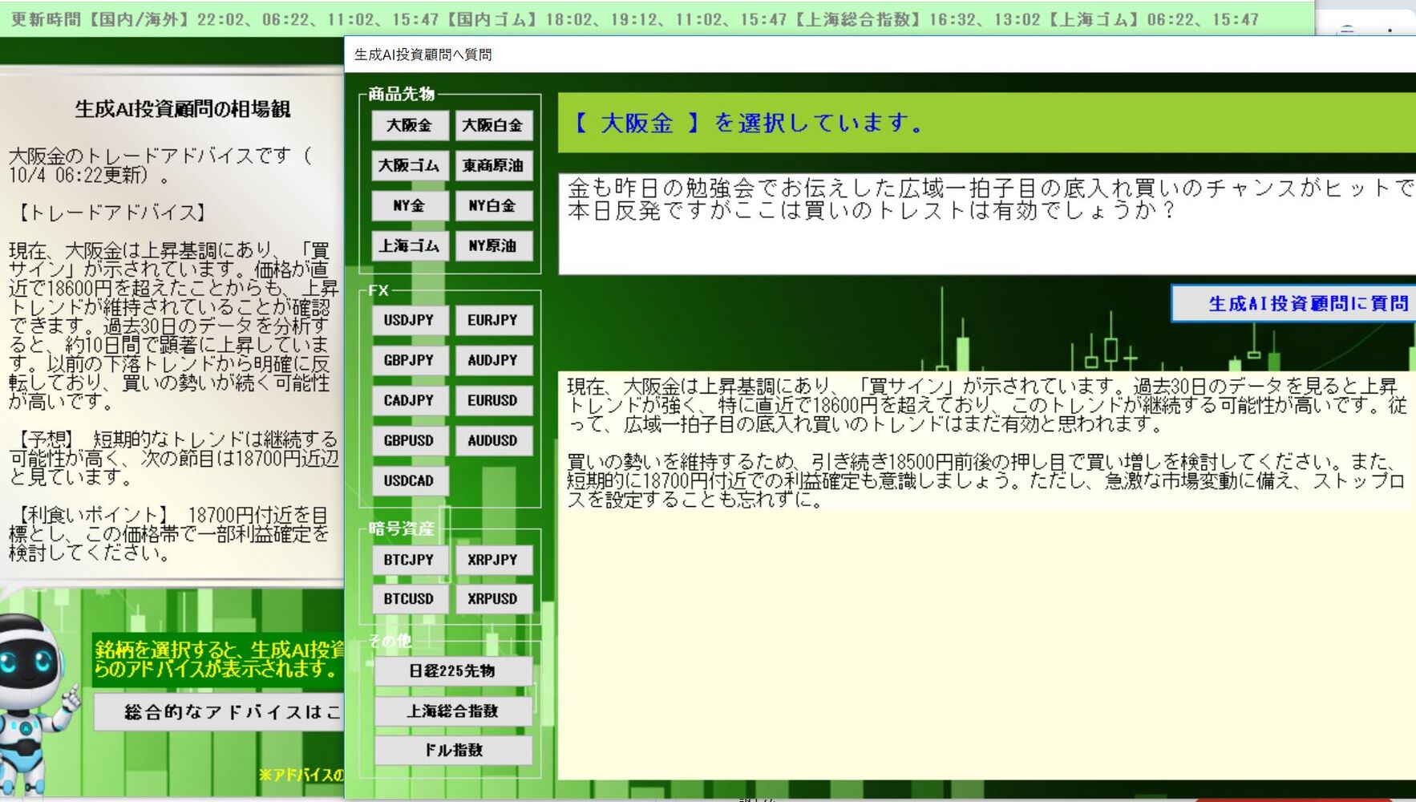Viewport: 1416px width, 802px height.
Task: Pick the NY金 button
Action: pos(410,205)
